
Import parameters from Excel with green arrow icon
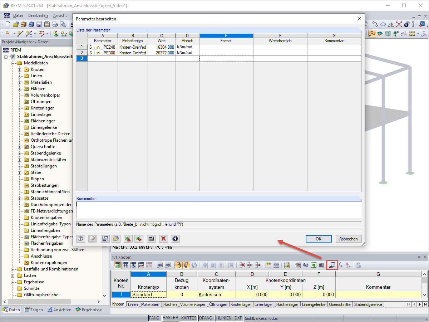coord(139,239)
